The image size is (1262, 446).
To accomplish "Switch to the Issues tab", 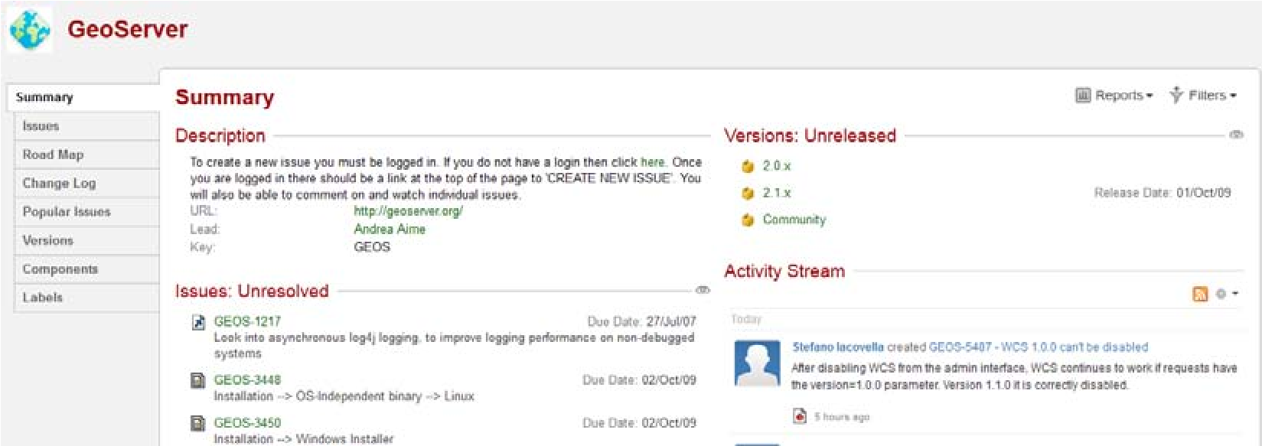I will coord(86,126).
